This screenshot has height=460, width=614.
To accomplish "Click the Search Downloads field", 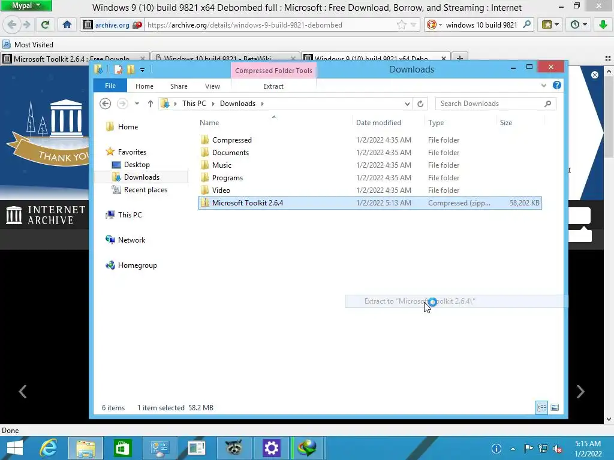I will 495,104.
